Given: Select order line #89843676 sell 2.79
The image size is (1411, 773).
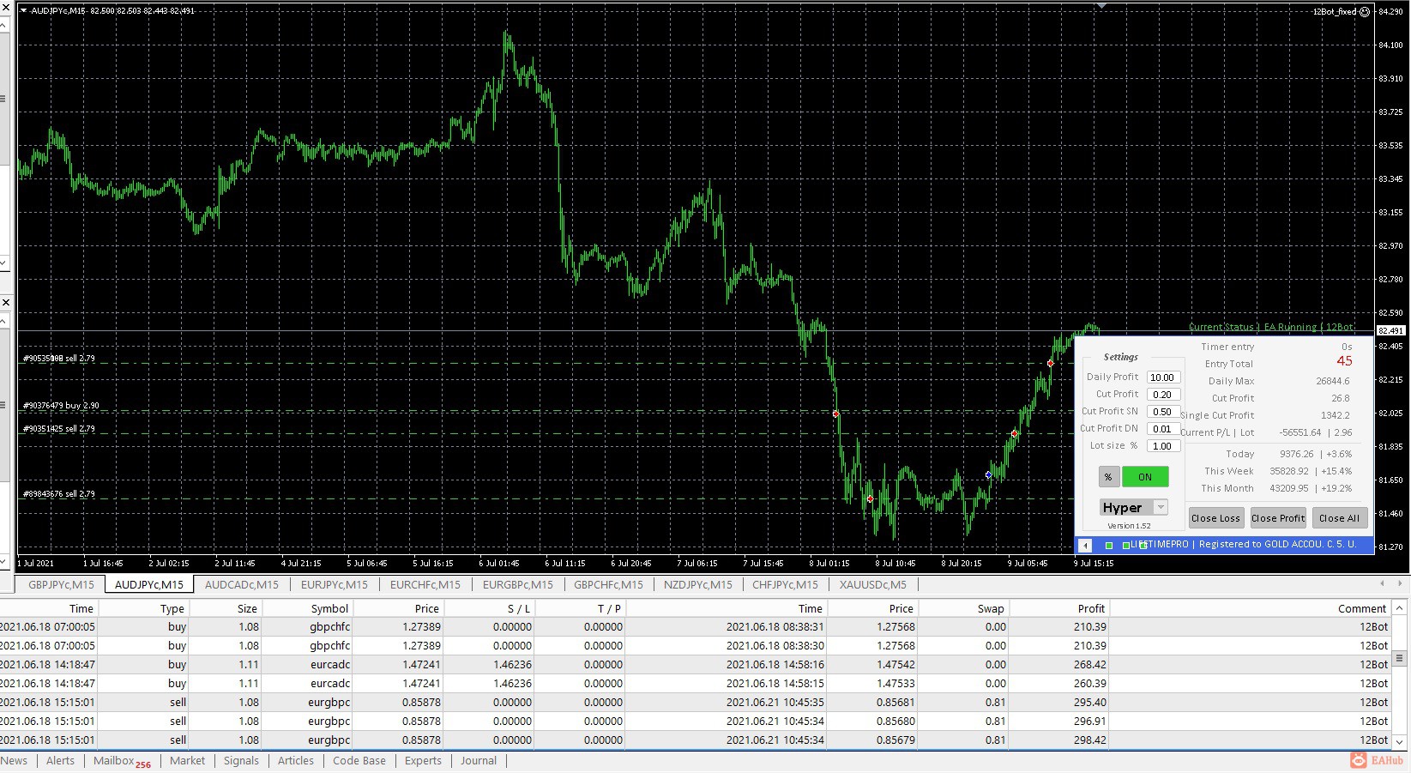Looking at the screenshot, I should pyautogui.click(x=58, y=494).
